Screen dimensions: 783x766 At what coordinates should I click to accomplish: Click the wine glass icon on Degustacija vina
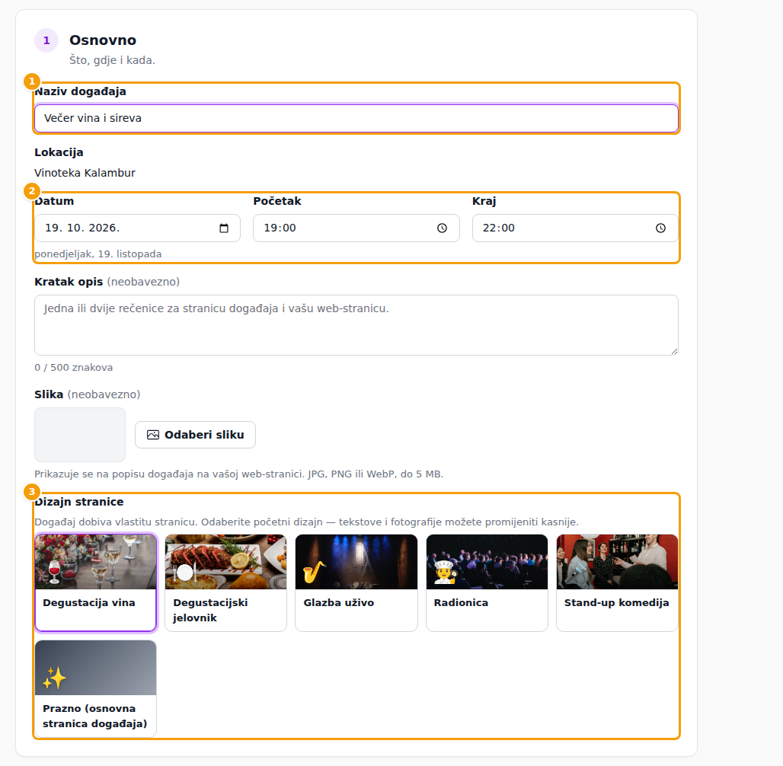click(x=54, y=573)
